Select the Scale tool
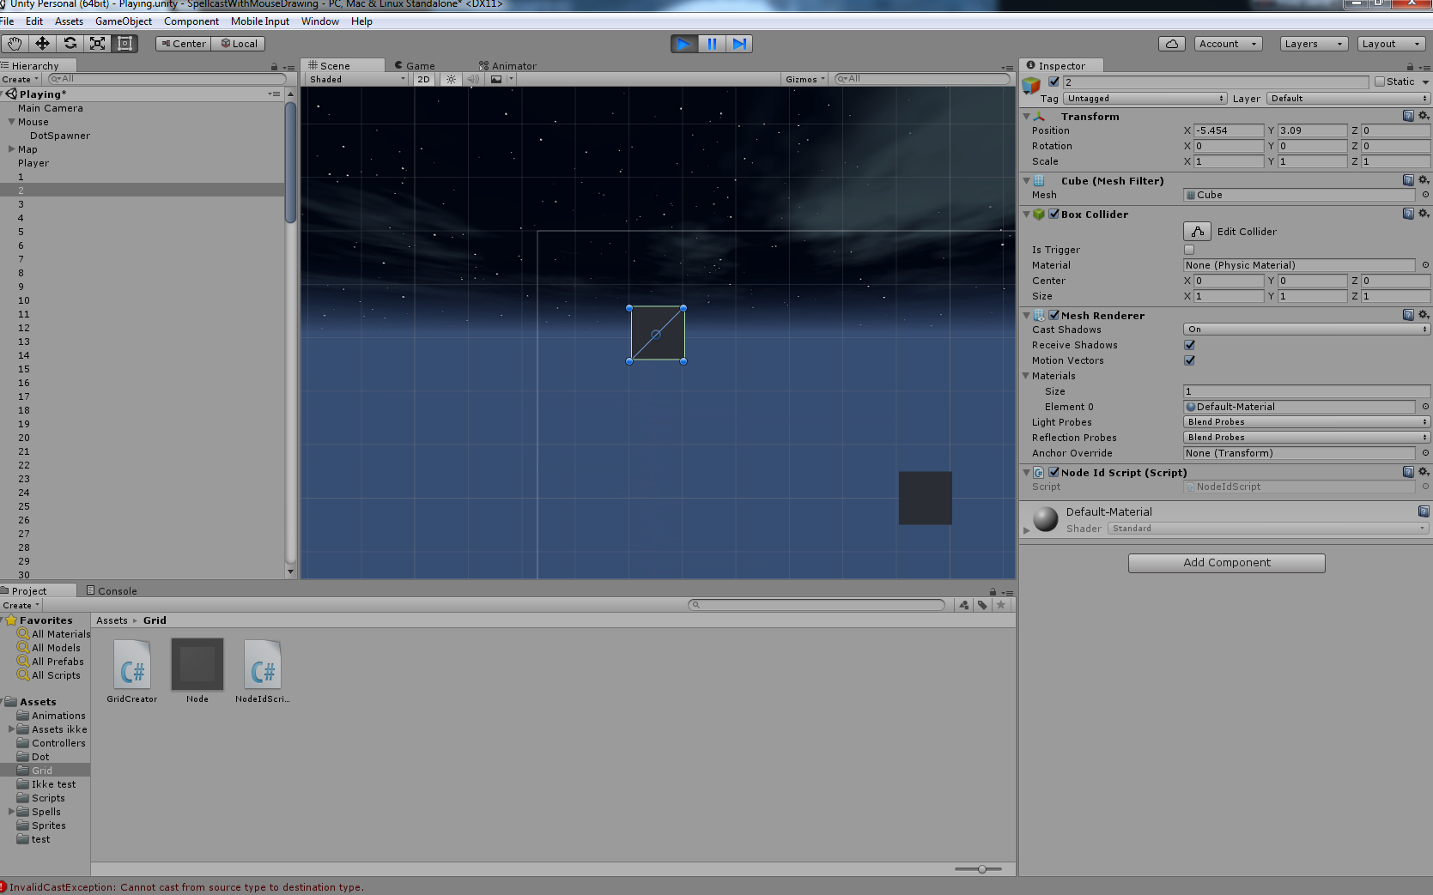Viewport: 1433px width, 895px height. pyautogui.click(x=97, y=43)
